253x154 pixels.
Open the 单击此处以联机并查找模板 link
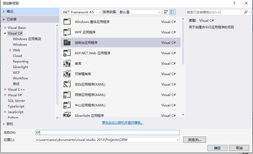(x=123, y=123)
